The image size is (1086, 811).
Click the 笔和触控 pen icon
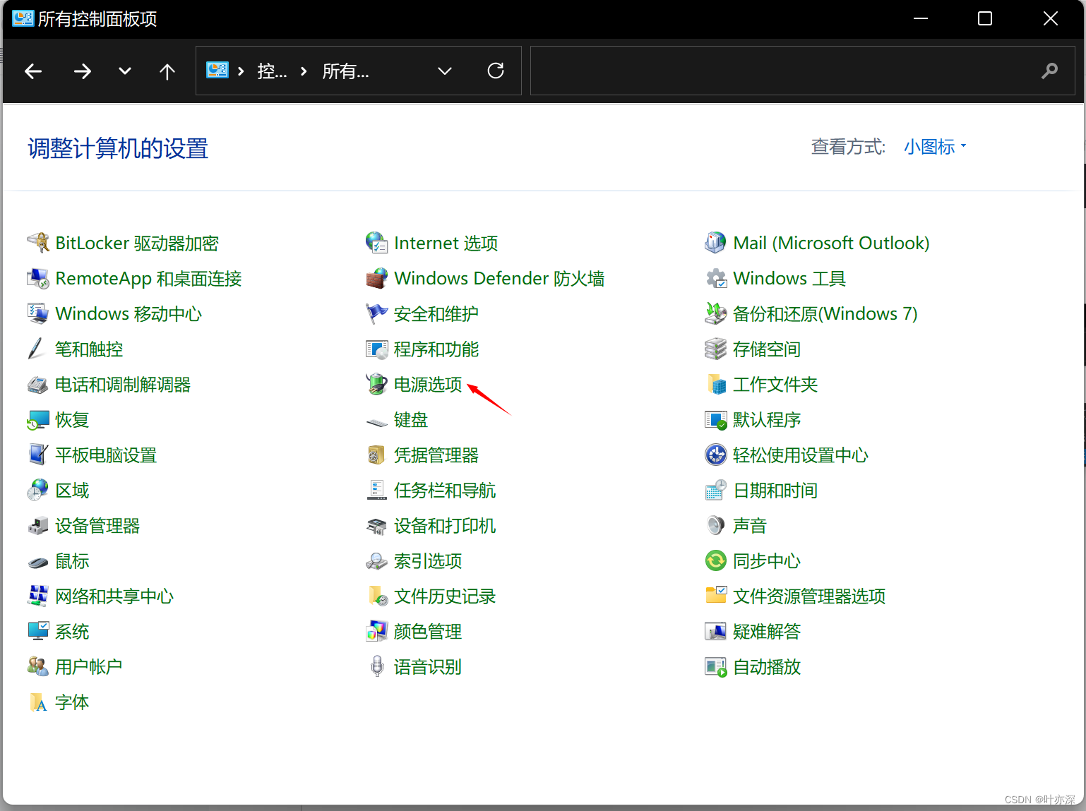coord(37,349)
